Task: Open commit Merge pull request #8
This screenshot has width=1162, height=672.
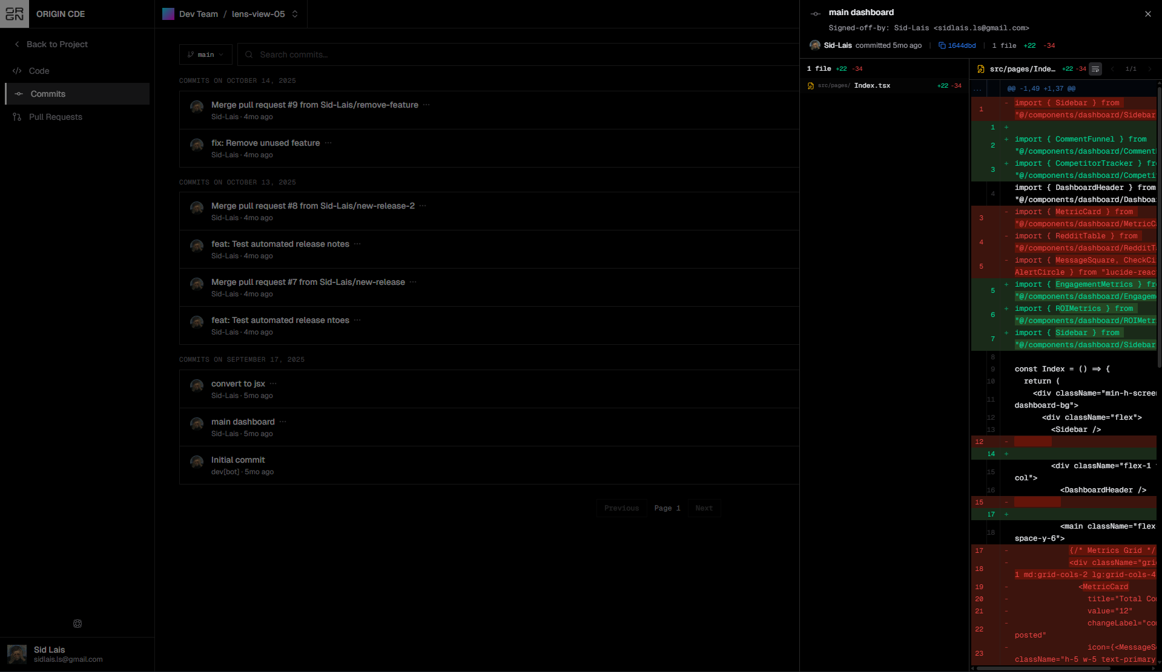Action: click(312, 206)
